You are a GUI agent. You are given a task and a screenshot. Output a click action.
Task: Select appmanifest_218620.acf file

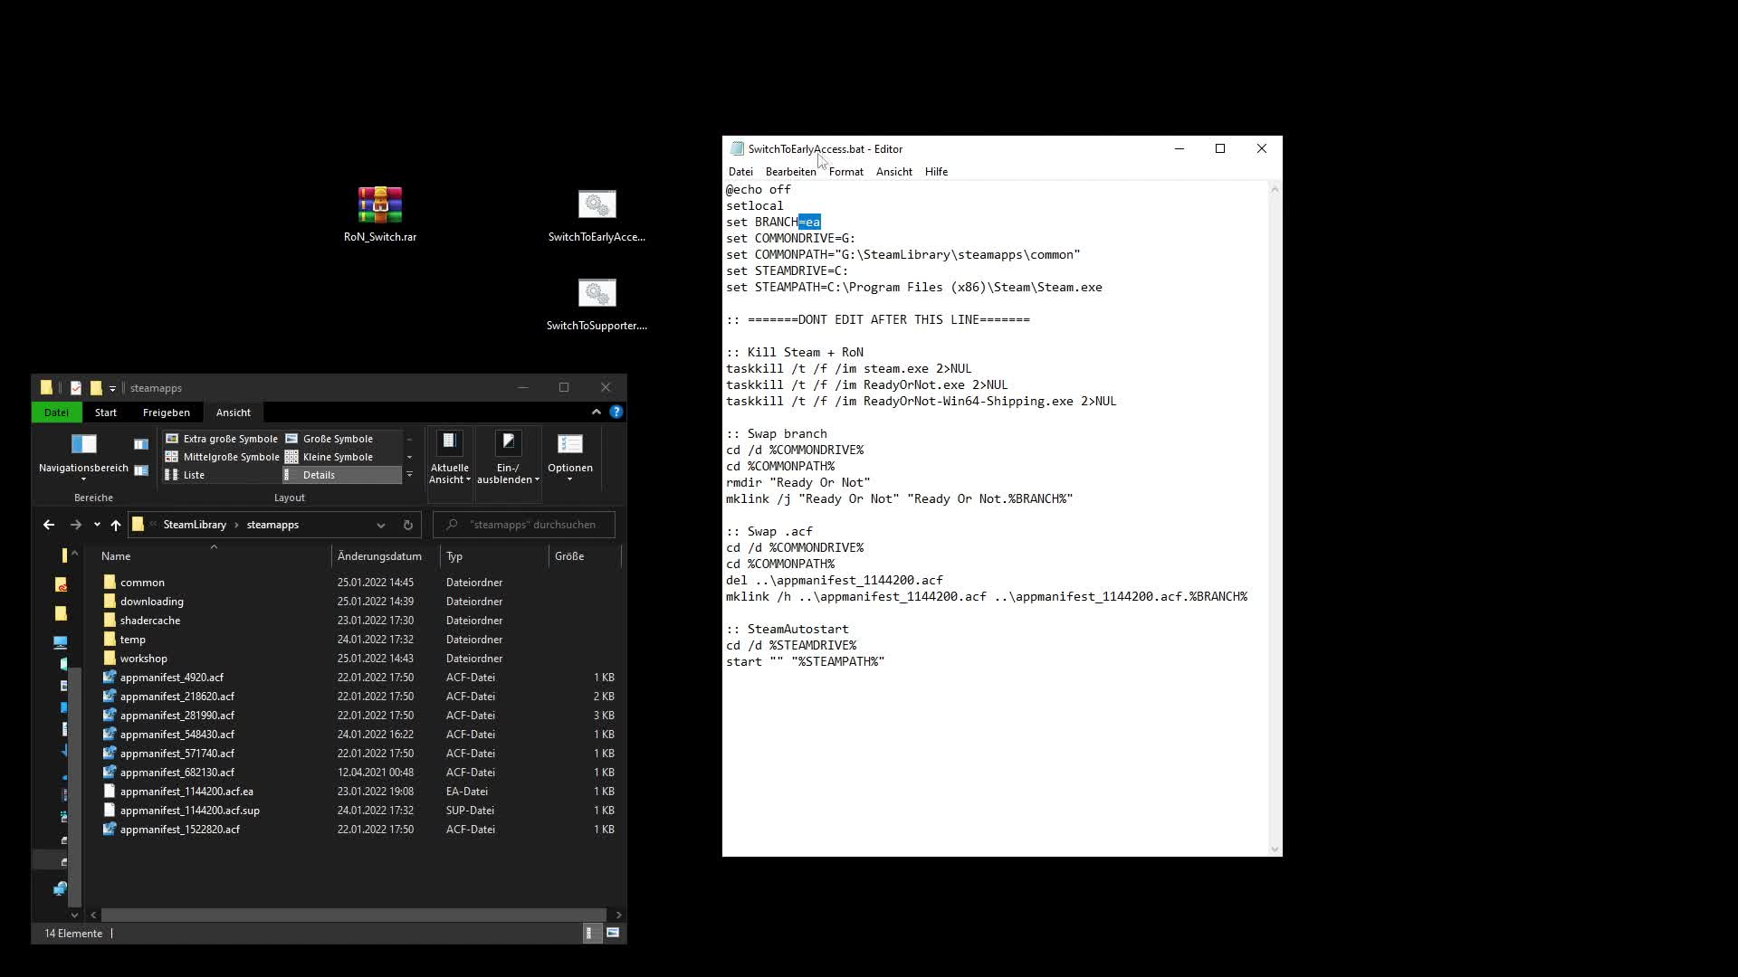pos(358,697)
